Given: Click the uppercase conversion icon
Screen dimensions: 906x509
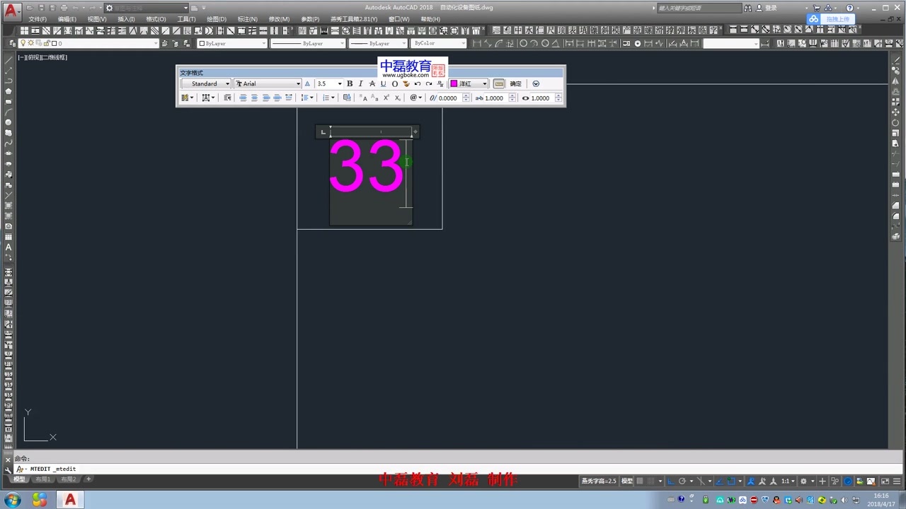Looking at the screenshot, I should (364, 98).
